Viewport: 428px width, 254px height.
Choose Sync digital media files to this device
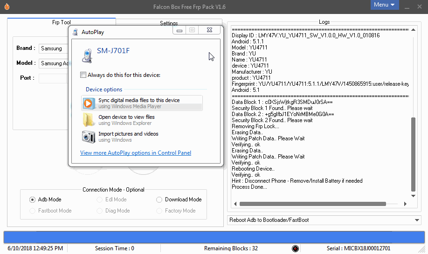(142, 103)
